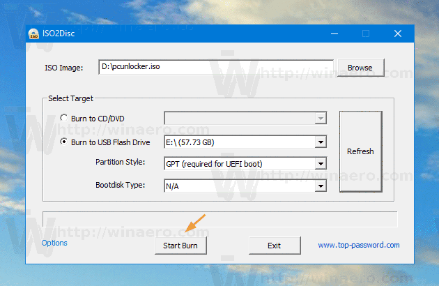Visit the www.top-password.com link
The image size is (439, 286).
[359, 245]
